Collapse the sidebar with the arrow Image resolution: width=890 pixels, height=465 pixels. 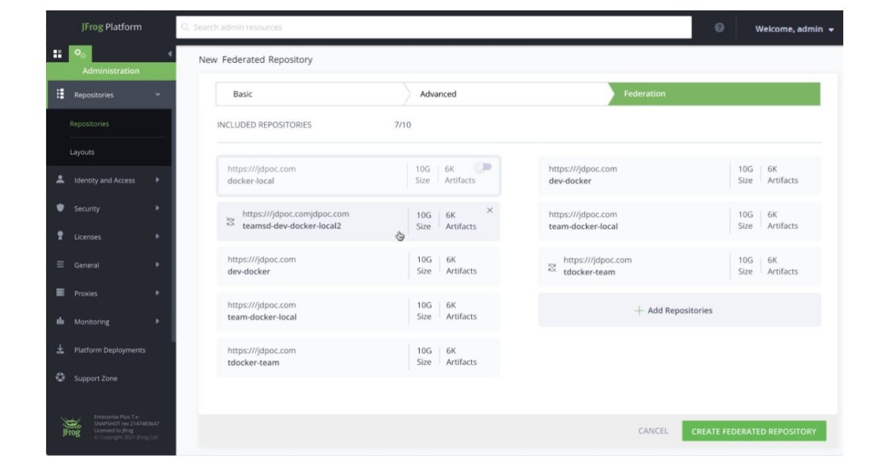tap(170, 54)
